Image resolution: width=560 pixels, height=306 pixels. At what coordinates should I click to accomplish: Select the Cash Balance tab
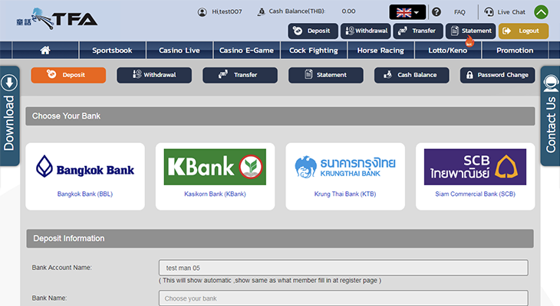tap(411, 75)
